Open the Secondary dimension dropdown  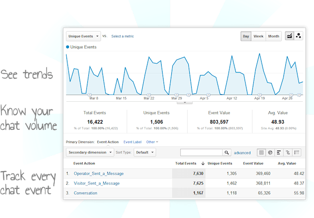pos(90,152)
